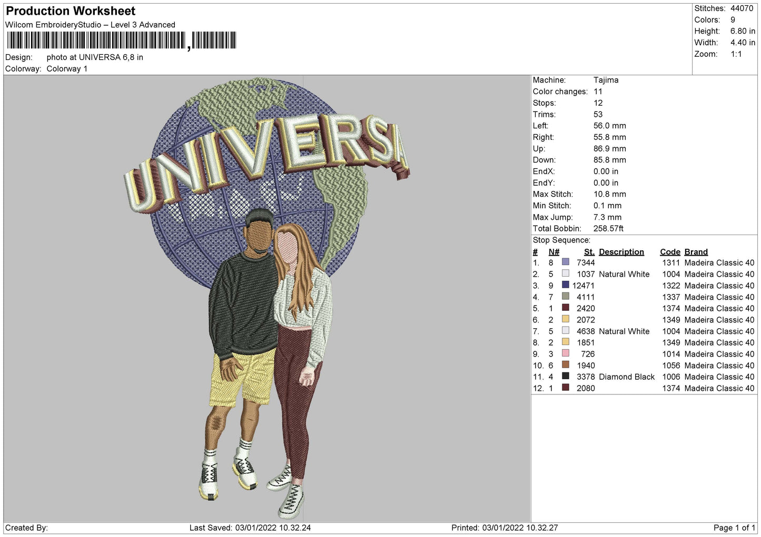Click the Trims value 53
761x537 pixels.
(x=598, y=115)
